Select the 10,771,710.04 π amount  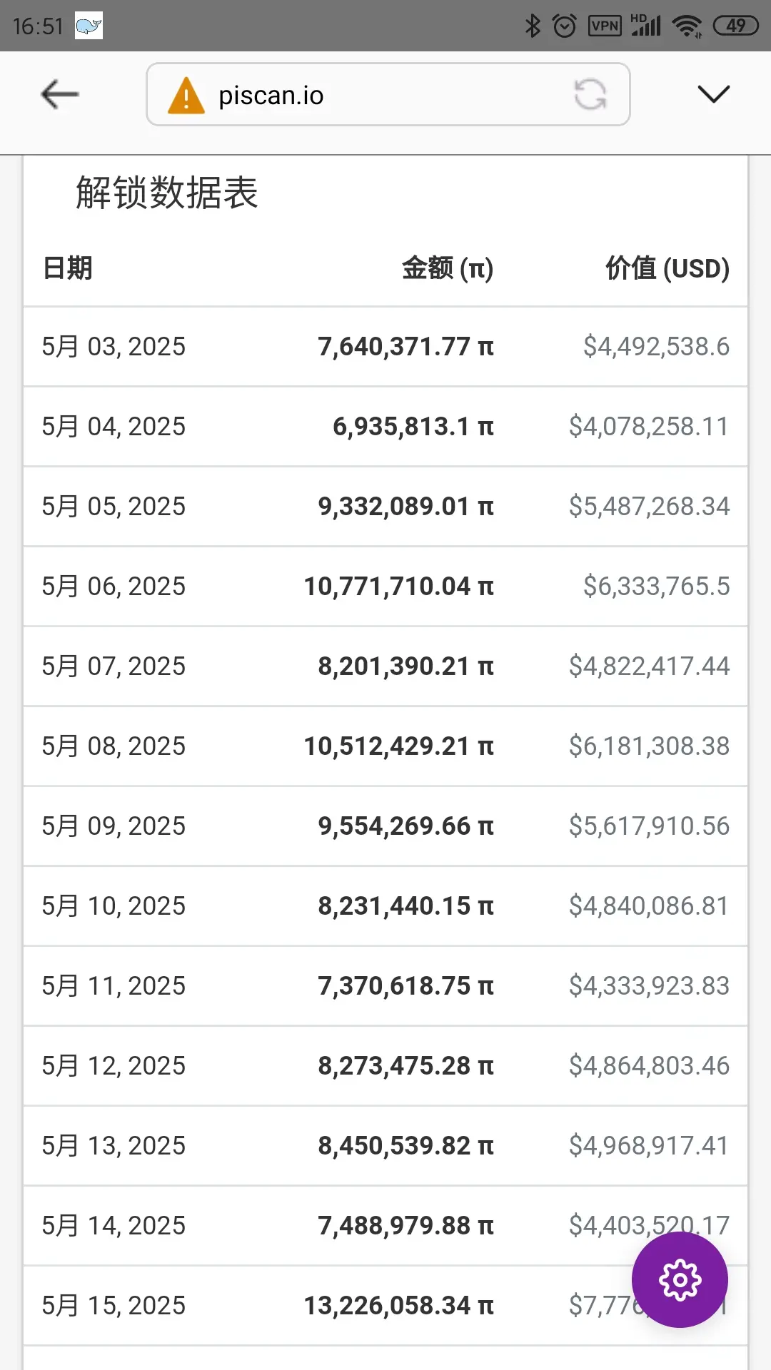(399, 587)
